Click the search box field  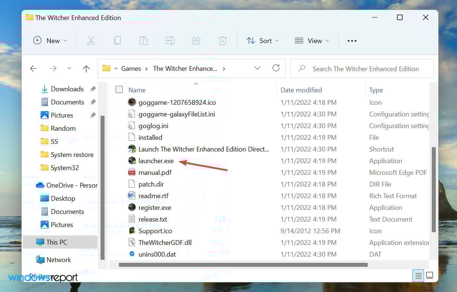pyautogui.click(x=362, y=68)
